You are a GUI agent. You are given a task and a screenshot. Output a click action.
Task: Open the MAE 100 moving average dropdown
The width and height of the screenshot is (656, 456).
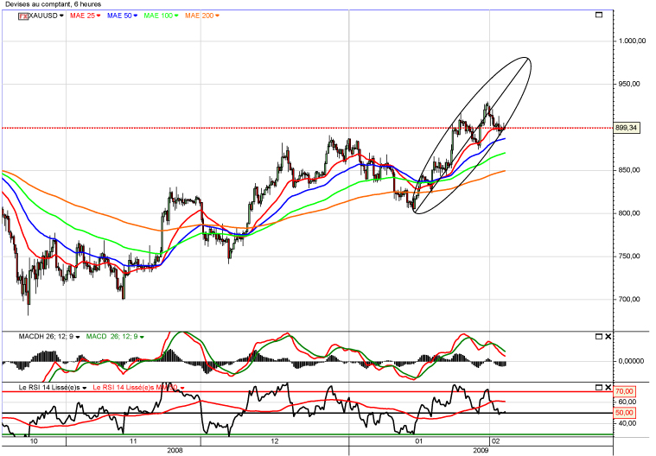[x=176, y=16]
